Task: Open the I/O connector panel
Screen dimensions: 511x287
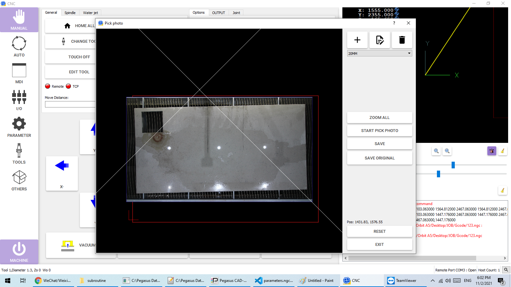Action: 19,100
